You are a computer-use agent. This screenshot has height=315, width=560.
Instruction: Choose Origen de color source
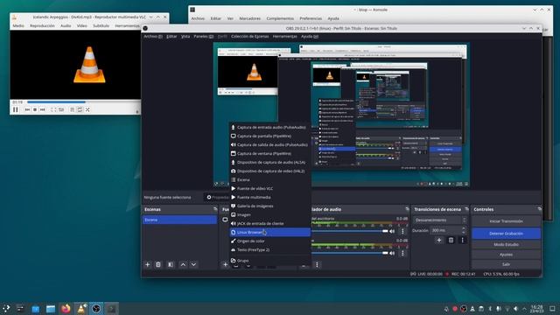coord(270,241)
